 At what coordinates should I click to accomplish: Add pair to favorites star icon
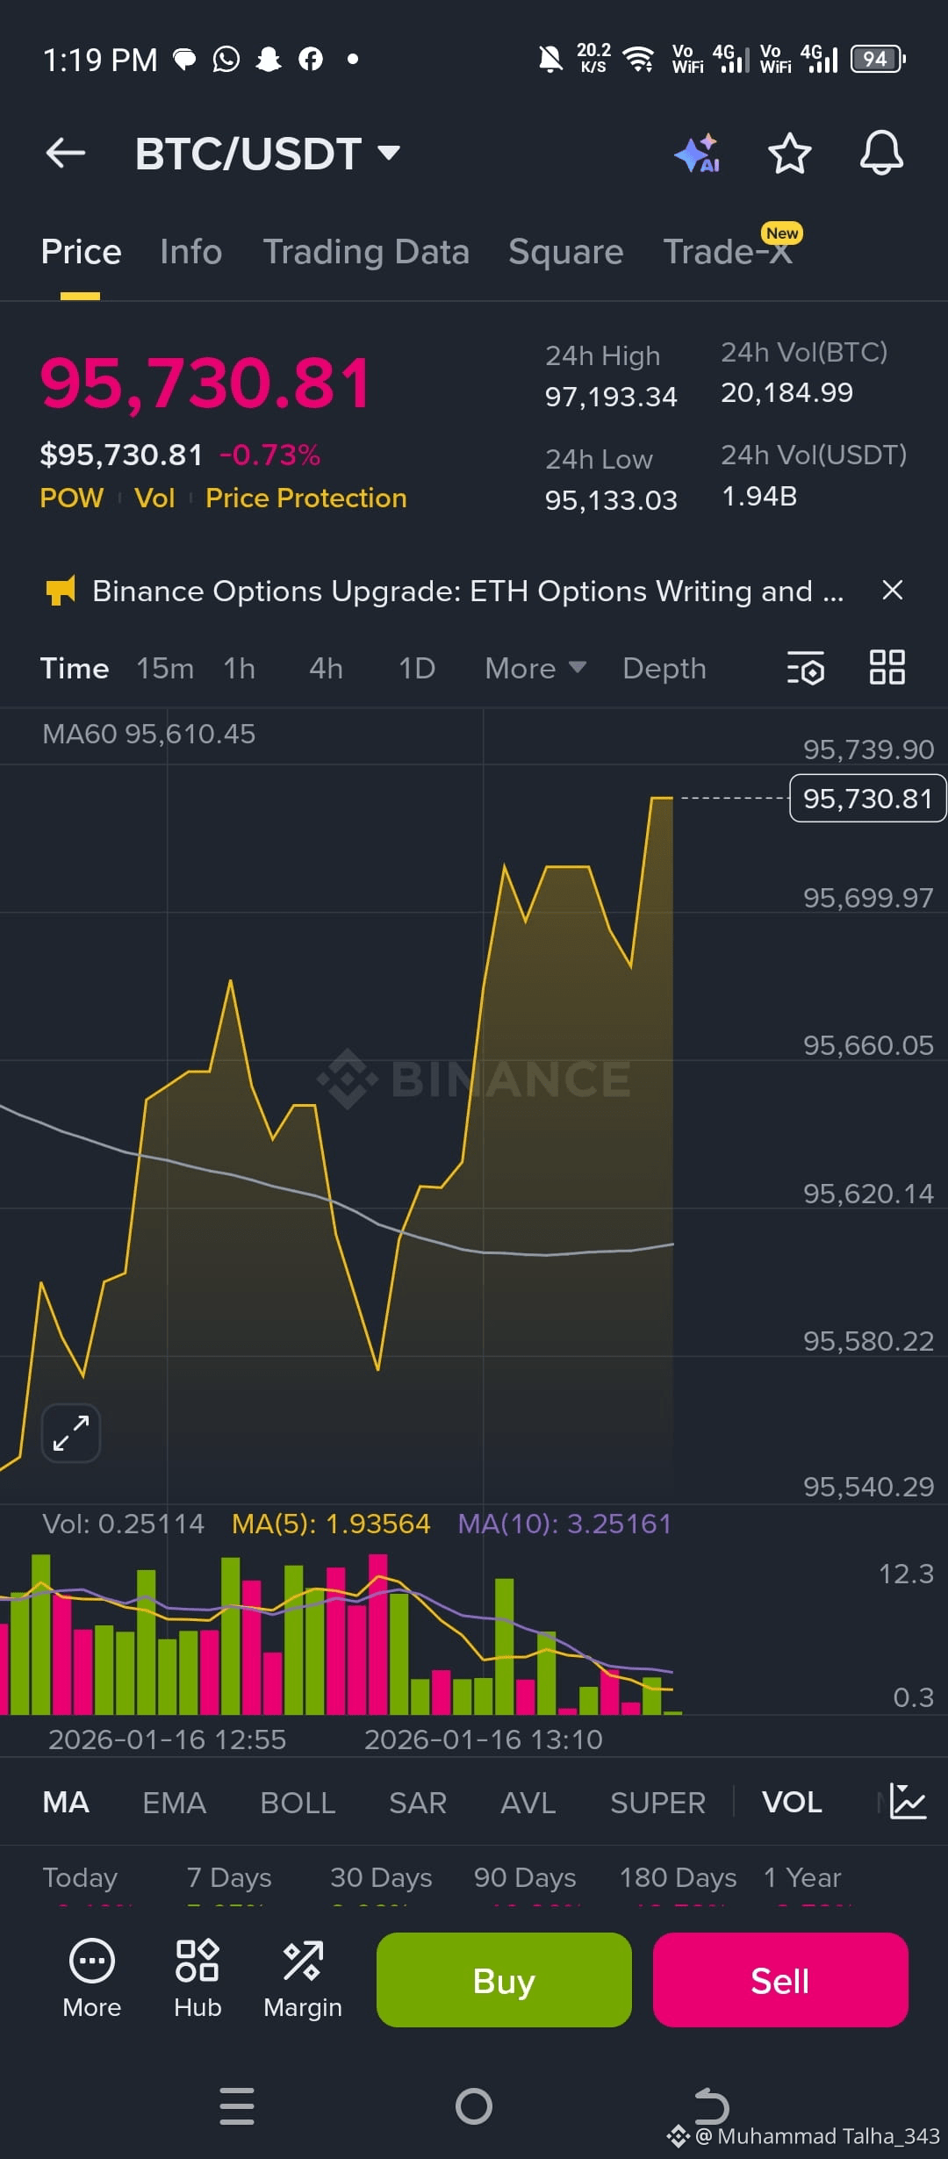789,154
